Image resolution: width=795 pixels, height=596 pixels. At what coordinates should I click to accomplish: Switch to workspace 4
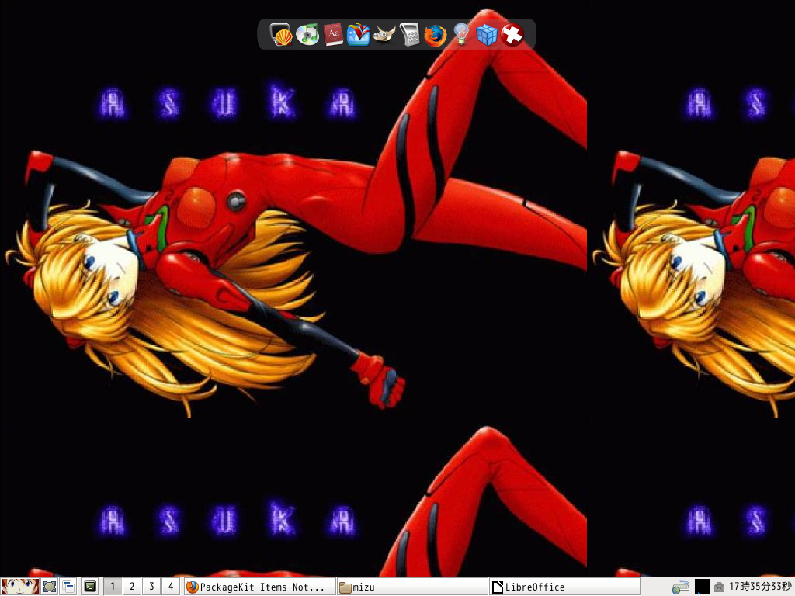[171, 587]
